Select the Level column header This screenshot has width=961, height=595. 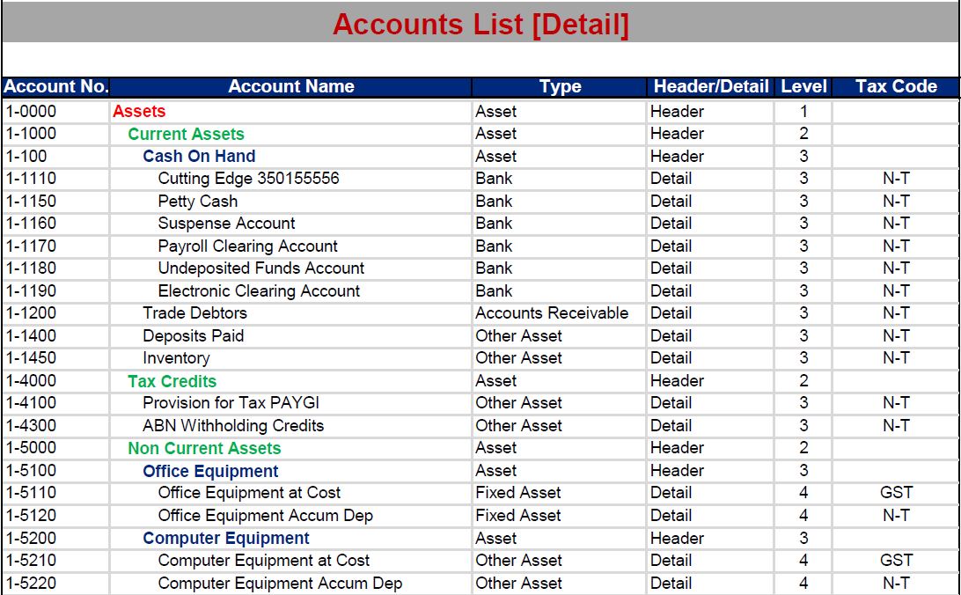803,86
